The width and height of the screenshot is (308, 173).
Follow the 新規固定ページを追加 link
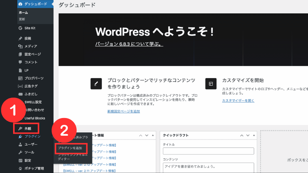[124, 111]
